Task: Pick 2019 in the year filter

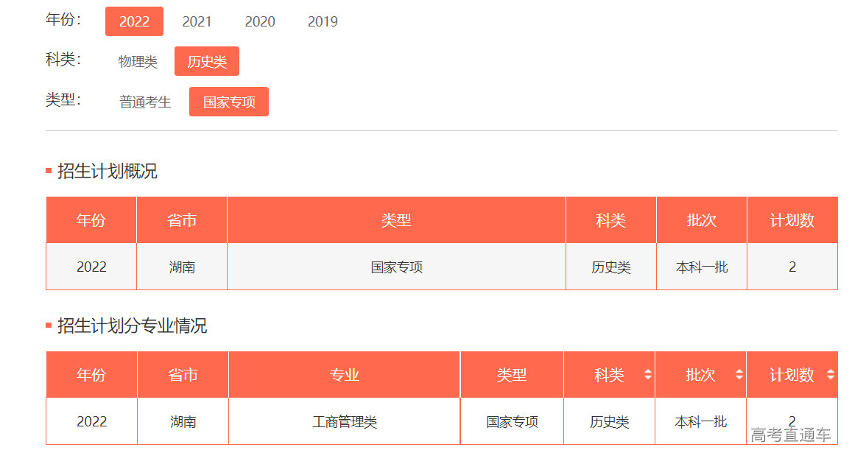Action: [x=323, y=21]
